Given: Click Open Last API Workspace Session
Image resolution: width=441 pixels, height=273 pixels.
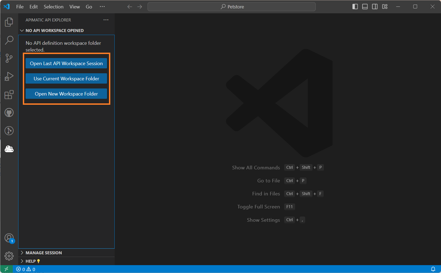Looking at the screenshot, I should coord(66,63).
